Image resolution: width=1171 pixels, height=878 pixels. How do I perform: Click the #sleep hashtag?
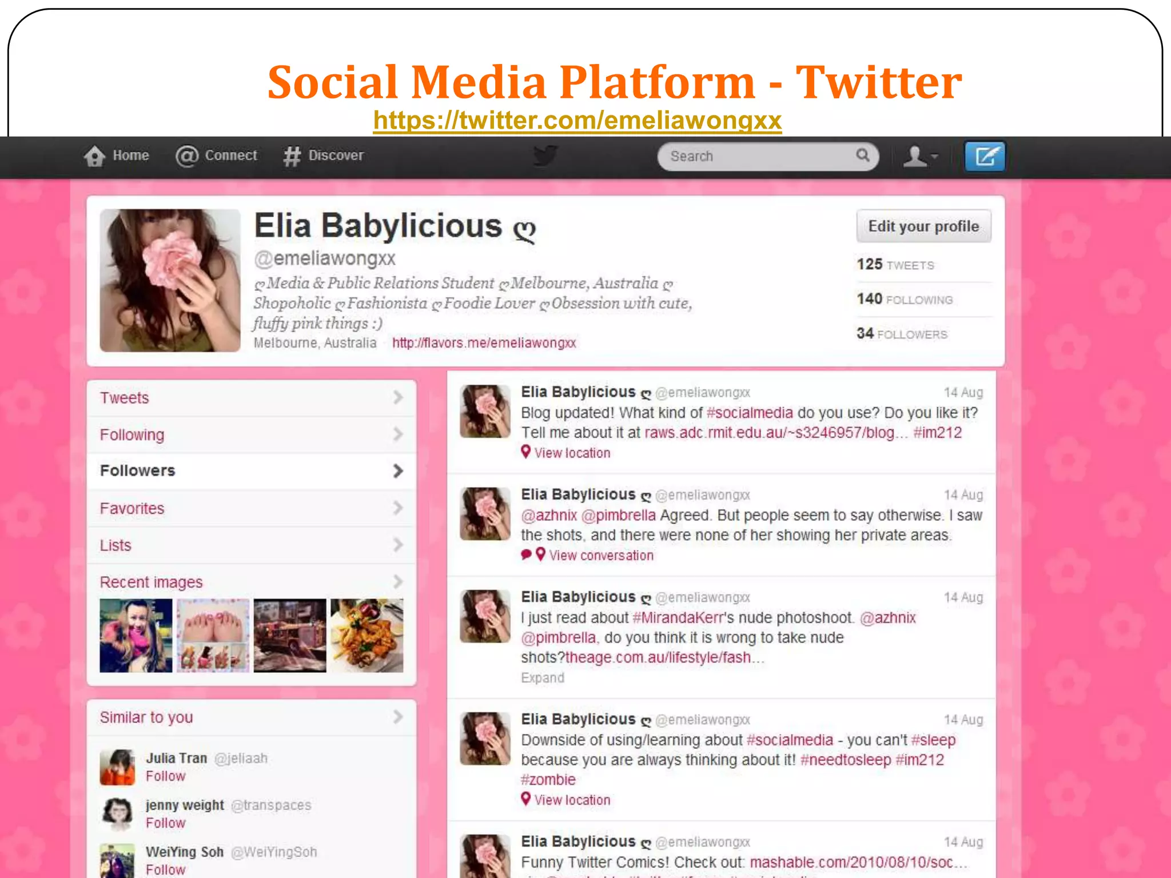(x=933, y=740)
